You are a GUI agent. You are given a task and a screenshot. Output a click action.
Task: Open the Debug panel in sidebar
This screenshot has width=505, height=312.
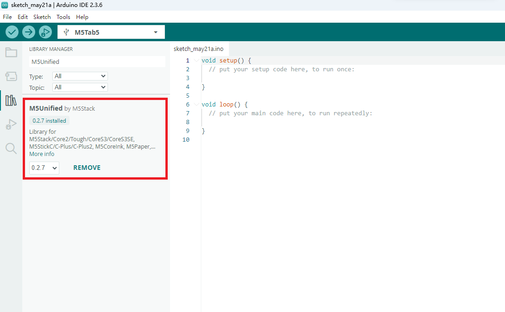11,125
